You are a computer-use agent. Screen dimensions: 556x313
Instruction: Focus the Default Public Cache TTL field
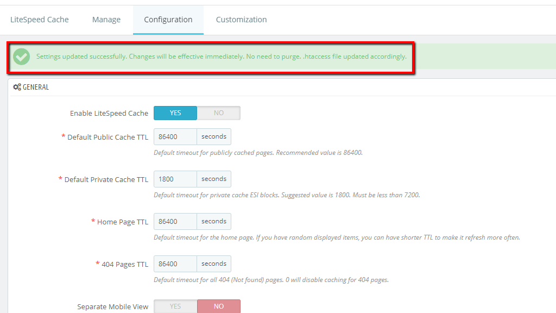(x=175, y=136)
